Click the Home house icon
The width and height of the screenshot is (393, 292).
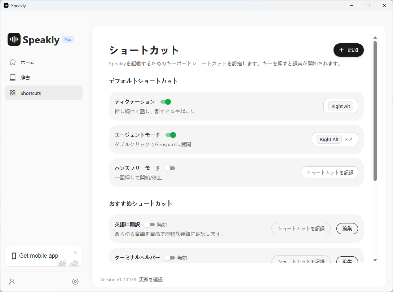point(13,62)
